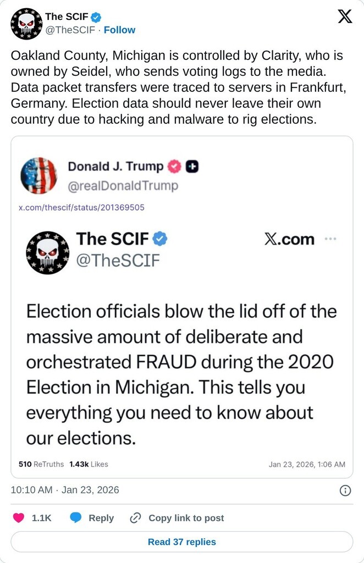This screenshot has height=563, width=364.
Task: Like the post with the heart icon
Action: coord(19,518)
